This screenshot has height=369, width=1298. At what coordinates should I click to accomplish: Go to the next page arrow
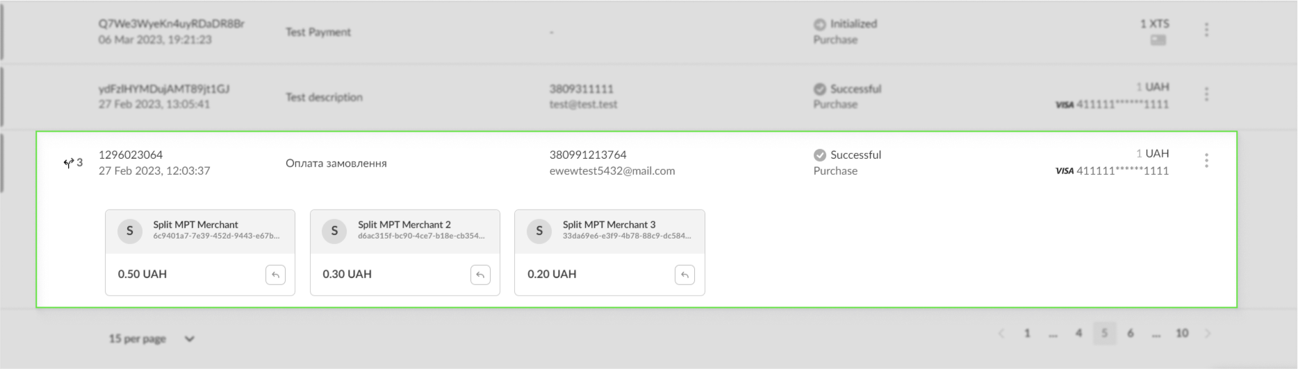[x=1208, y=334]
